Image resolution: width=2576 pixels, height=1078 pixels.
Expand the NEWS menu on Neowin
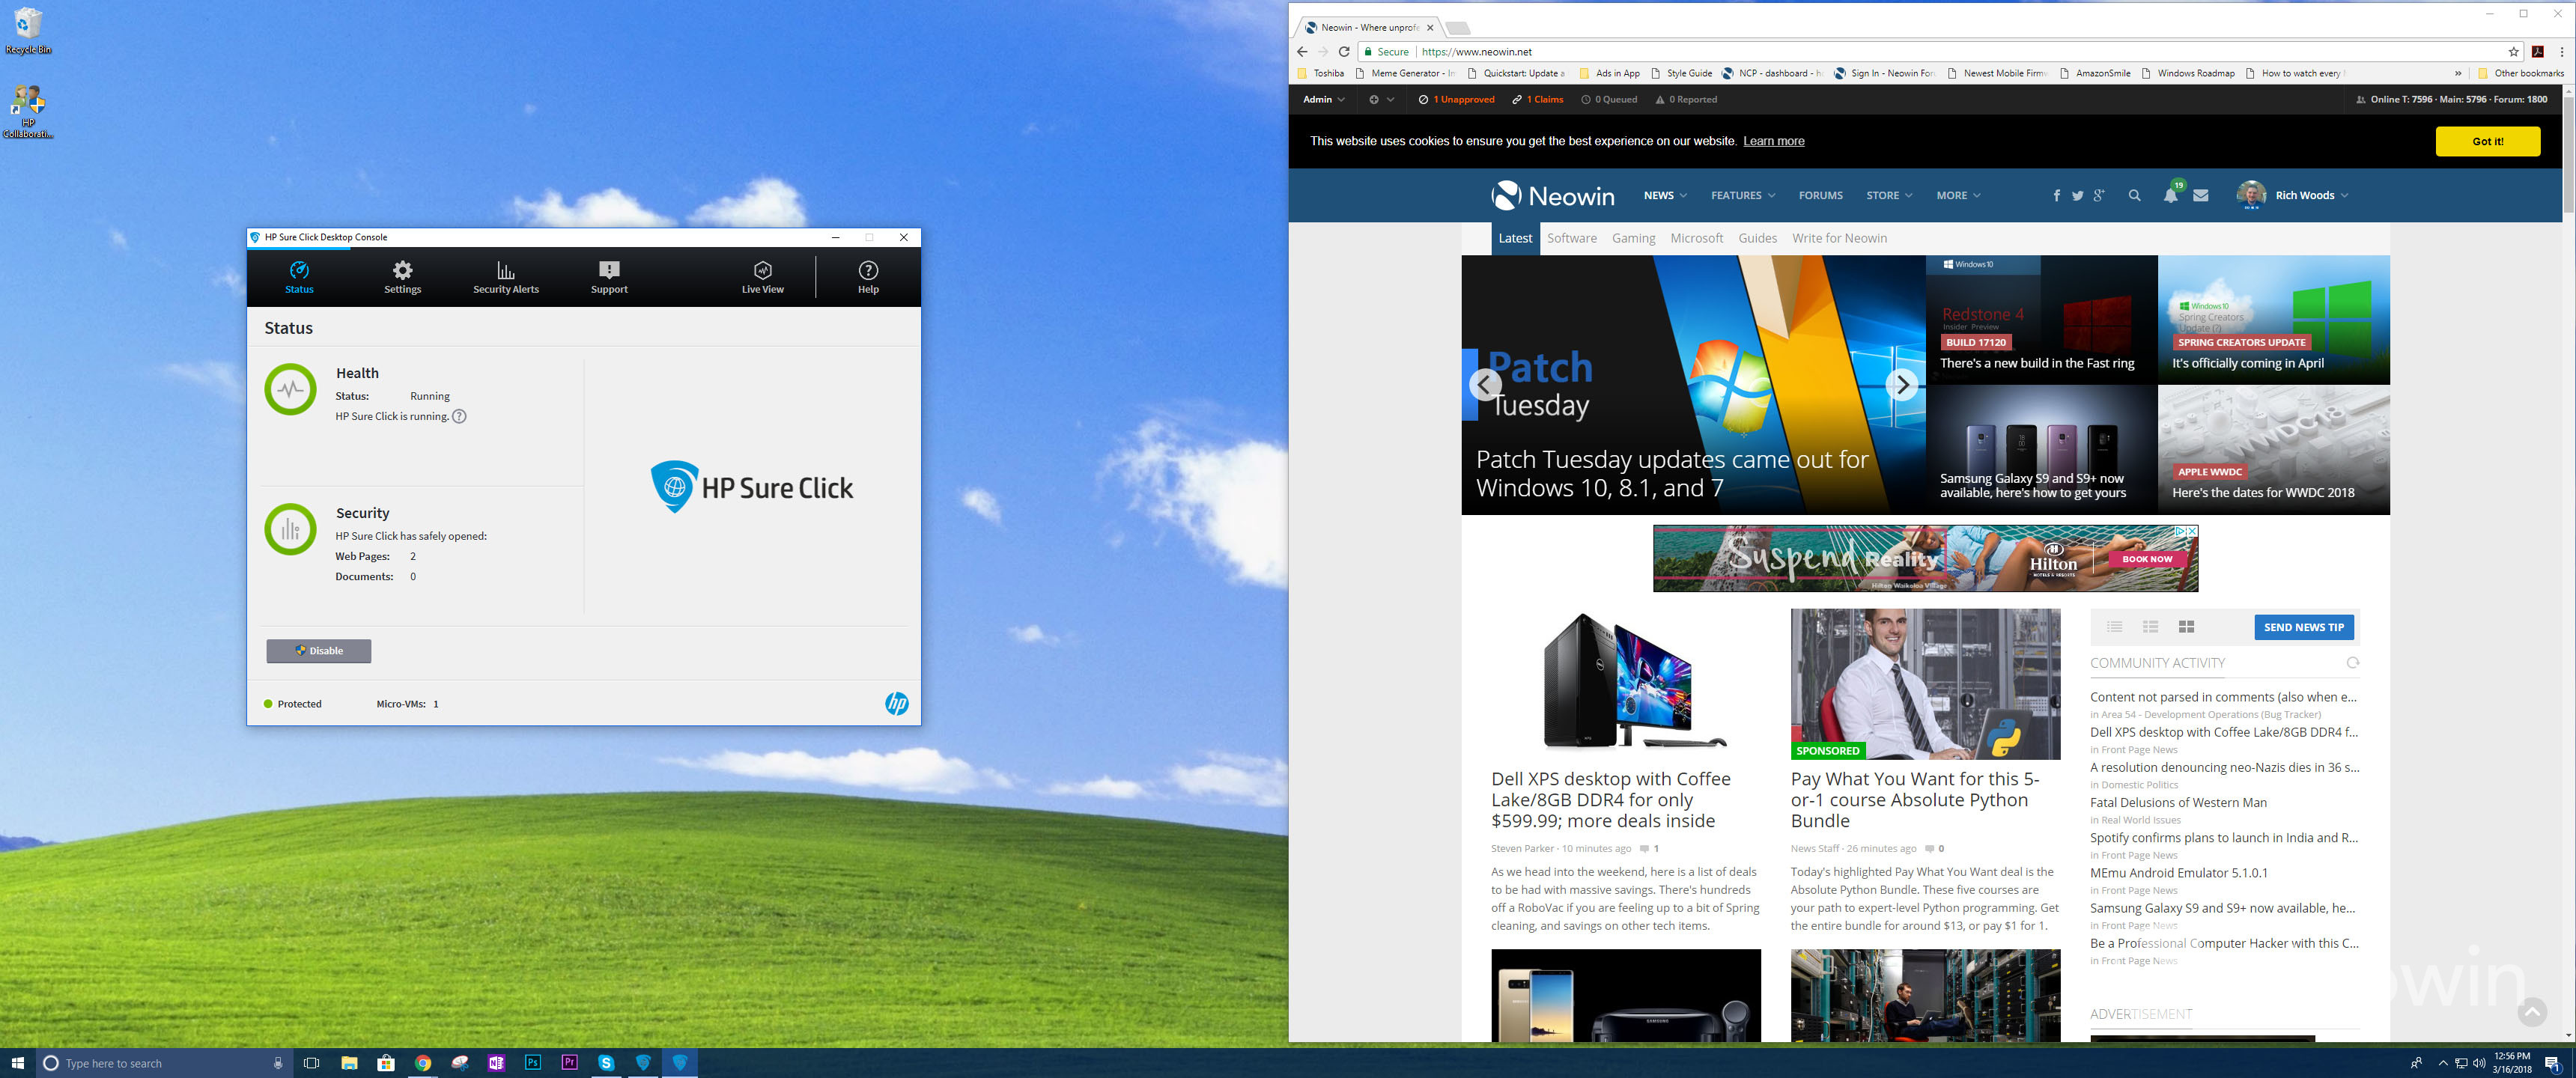click(1665, 196)
